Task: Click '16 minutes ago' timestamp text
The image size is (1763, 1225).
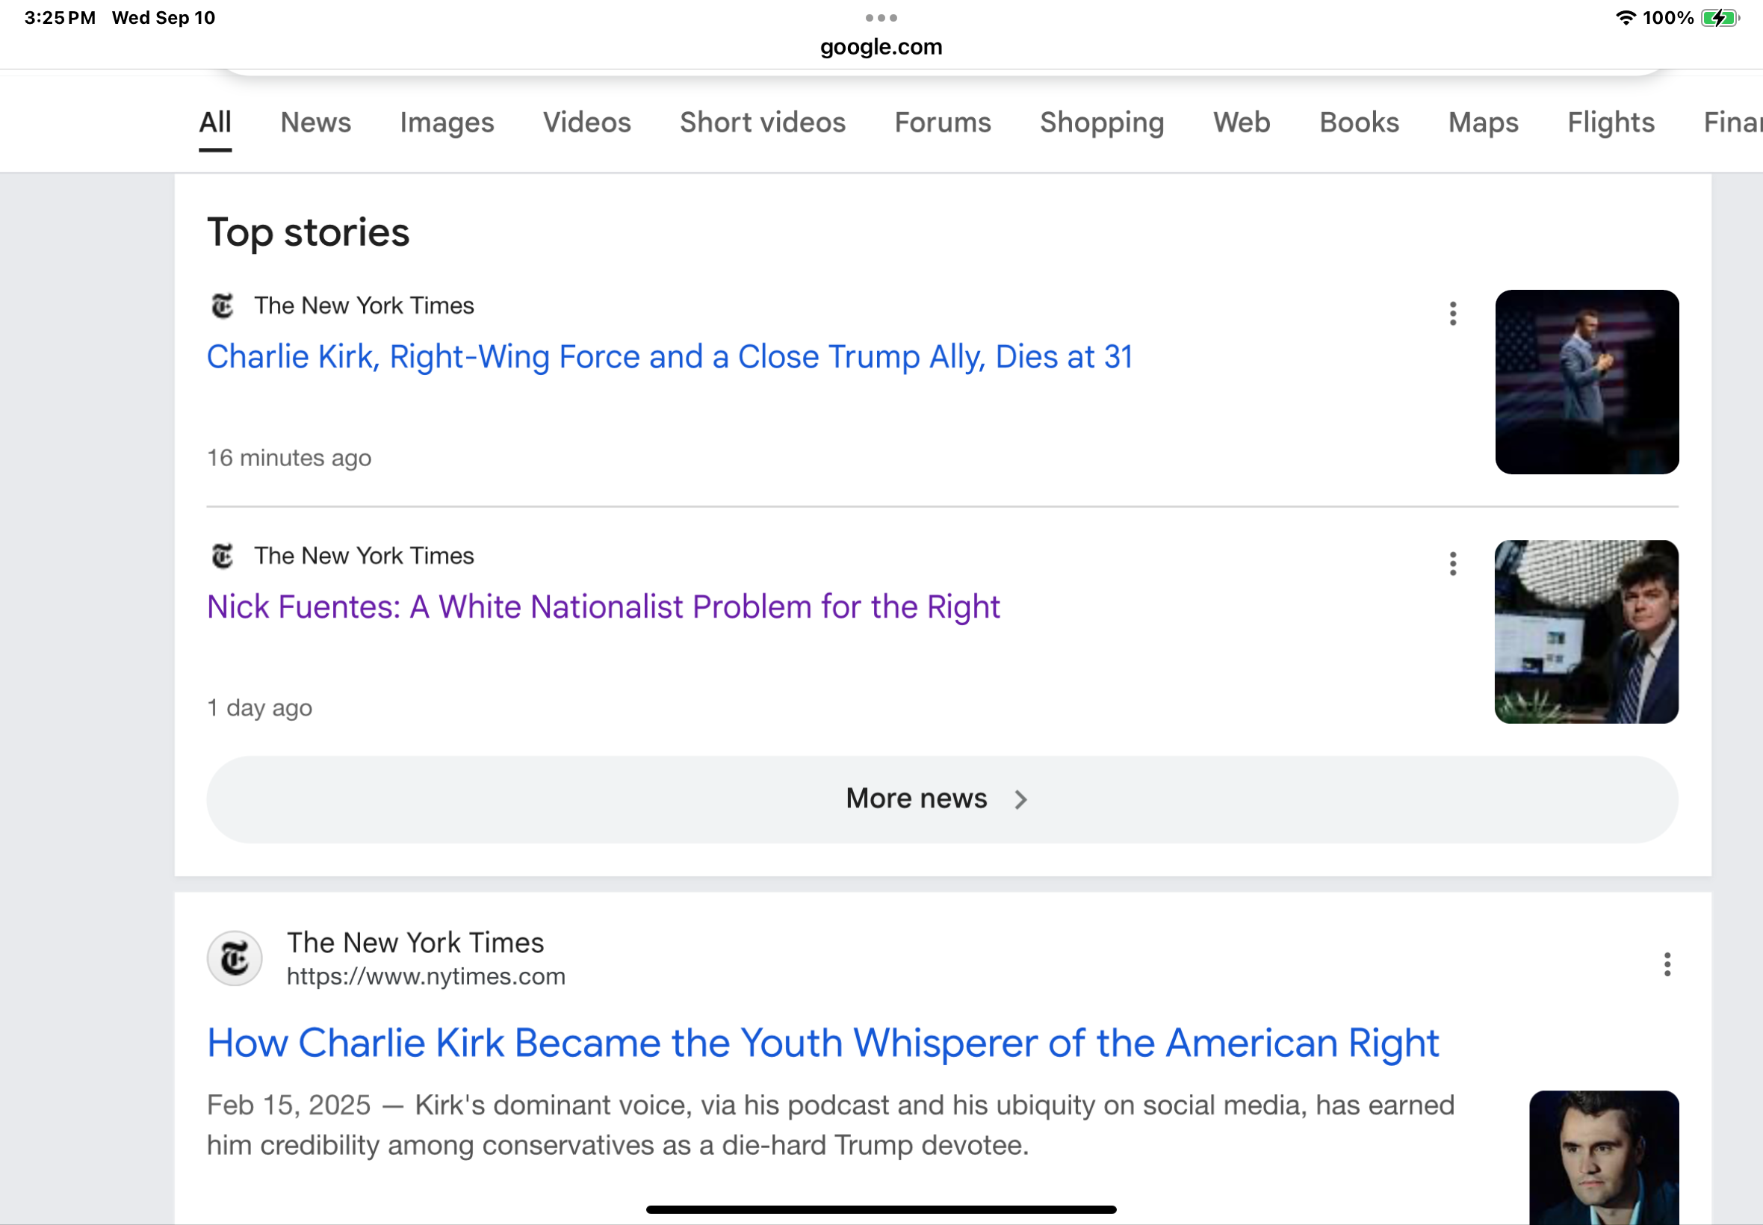Action: [x=289, y=458]
